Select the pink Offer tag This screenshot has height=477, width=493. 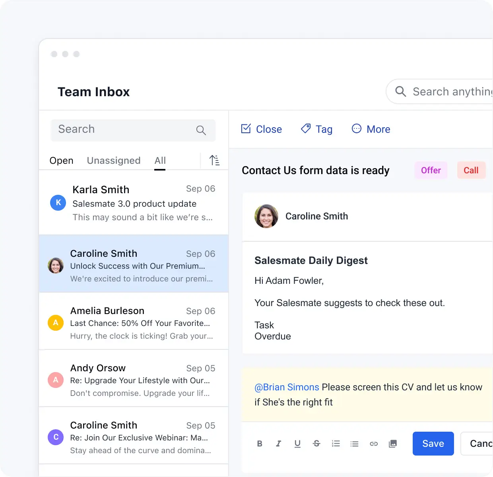[431, 170]
